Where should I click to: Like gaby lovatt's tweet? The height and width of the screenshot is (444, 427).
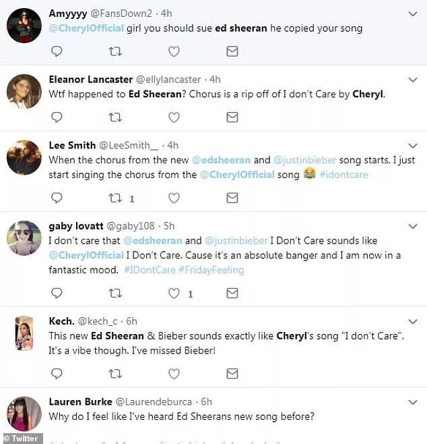point(174,293)
